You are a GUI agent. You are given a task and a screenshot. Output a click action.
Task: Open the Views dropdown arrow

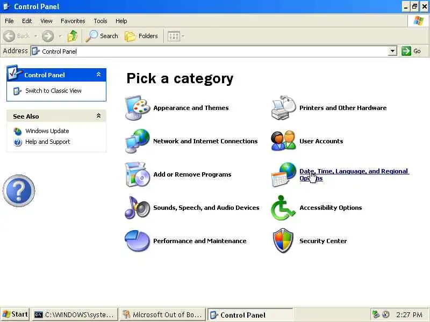pyautogui.click(x=183, y=36)
